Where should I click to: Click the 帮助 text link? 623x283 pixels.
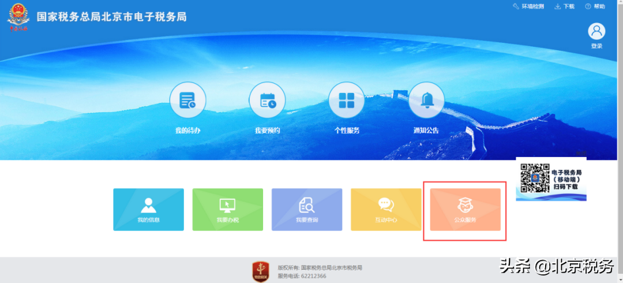599,6
